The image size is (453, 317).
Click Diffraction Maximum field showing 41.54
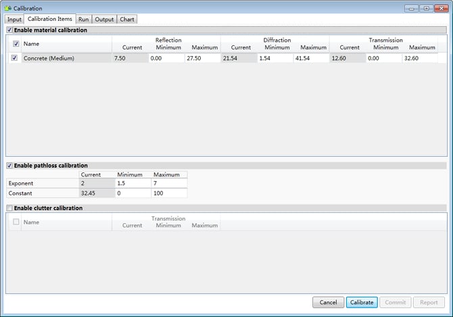(311, 59)
